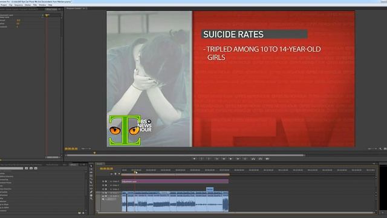Open the Window menu

(42, 5)
